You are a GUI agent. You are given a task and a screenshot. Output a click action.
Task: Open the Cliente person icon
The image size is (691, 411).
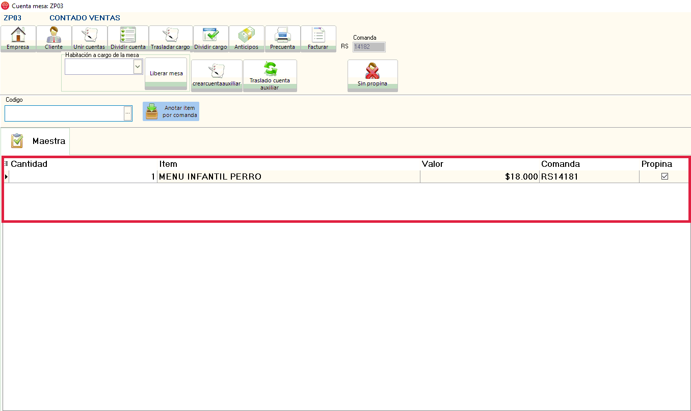coord(54,35)
